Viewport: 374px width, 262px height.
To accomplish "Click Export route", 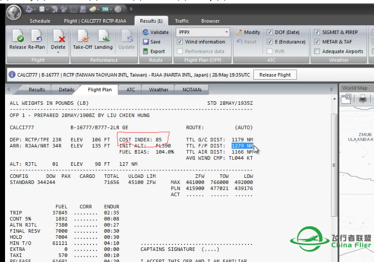I will click(154, 51).
